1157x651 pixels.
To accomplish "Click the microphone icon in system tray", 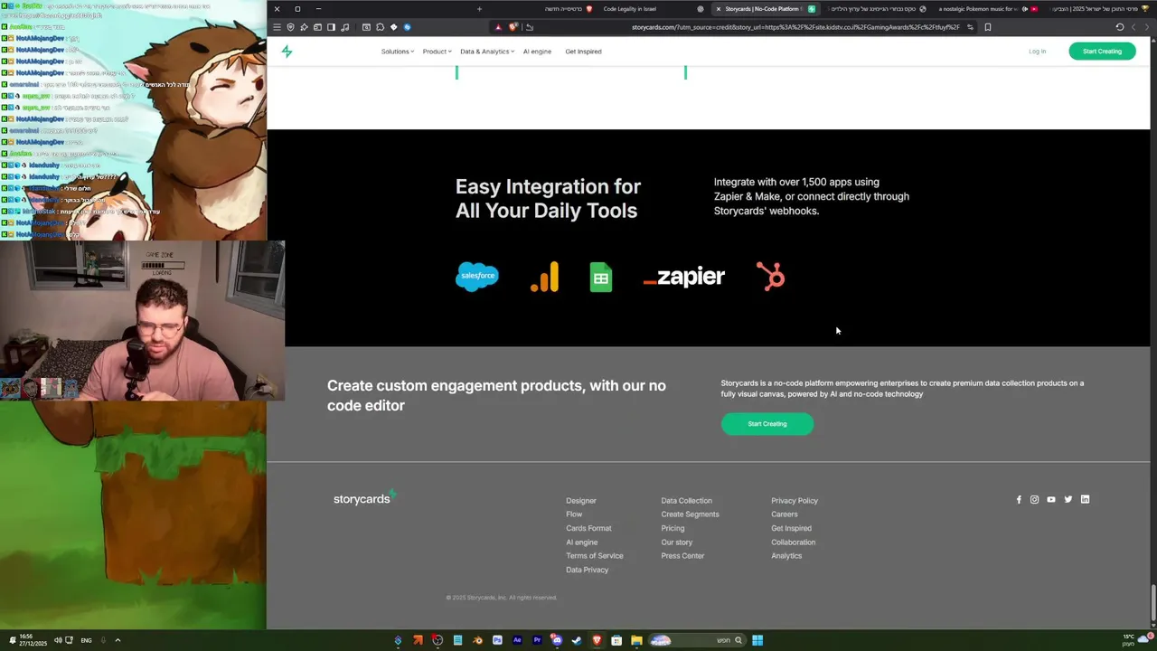I will pos(103,640).
